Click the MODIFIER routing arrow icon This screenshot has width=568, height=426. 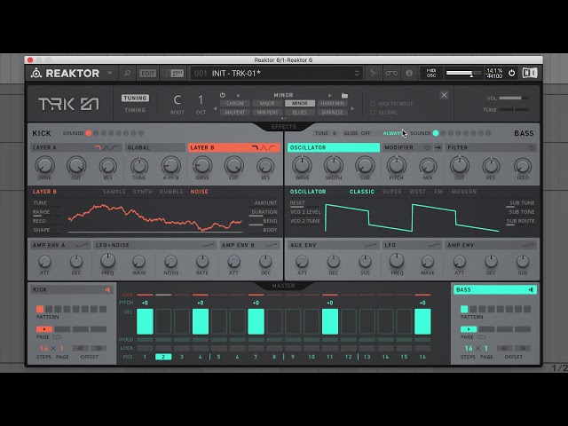pyautogui.click(x=438, y=148)
